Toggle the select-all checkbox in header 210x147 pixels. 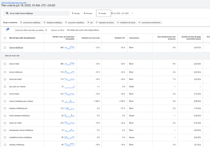pos(5,38)
